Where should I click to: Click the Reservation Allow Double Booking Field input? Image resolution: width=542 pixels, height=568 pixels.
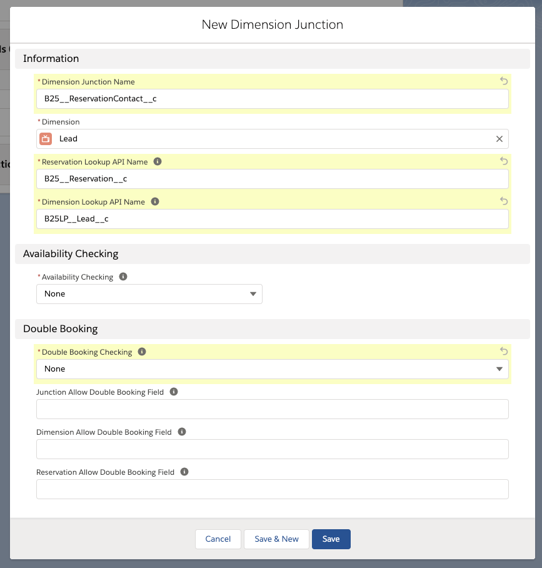coord(272,489)
